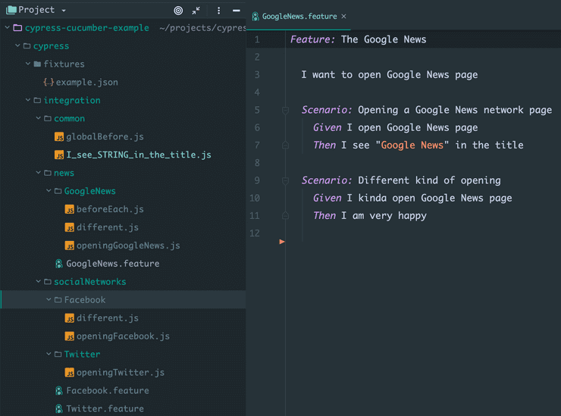This screenshot has height=416, width=561.
Task: Fold the first Scenario at line 5
Action: click(x=285, y=110)
